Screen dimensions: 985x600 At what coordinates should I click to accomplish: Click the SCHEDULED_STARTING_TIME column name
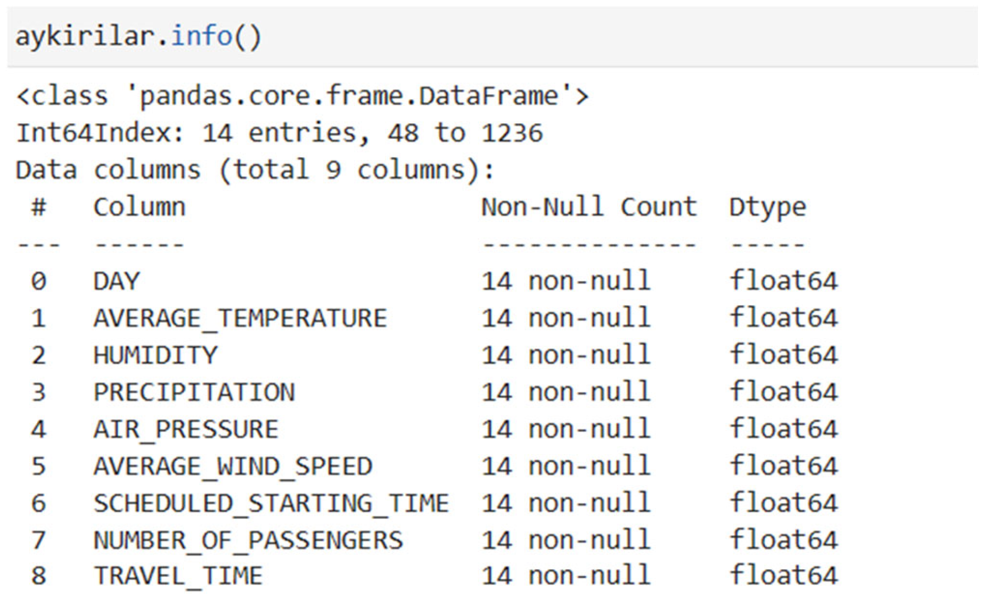[x=271, y=503]
